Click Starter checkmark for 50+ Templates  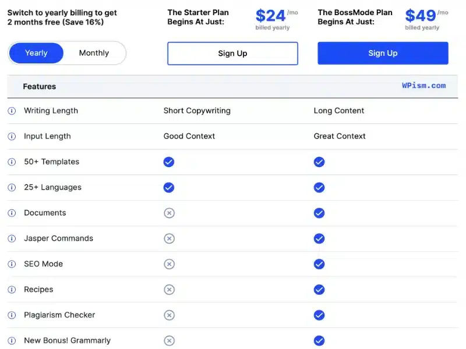pyautogui.click(x=169, y=162)
